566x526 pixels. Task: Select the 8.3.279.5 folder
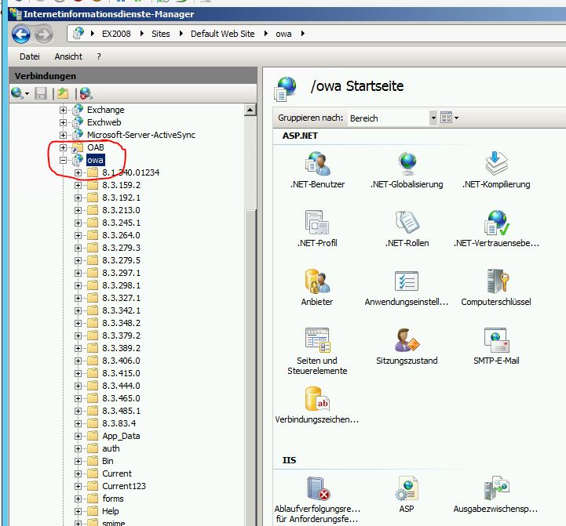(x=121, y=260)
